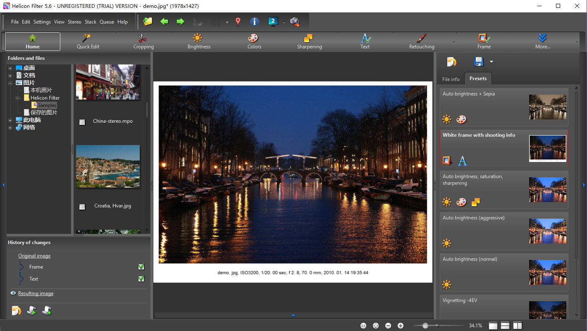Apply the Auto brightness + Sepia preset
This screenshot has height=331, width=587.
[504, 107]
